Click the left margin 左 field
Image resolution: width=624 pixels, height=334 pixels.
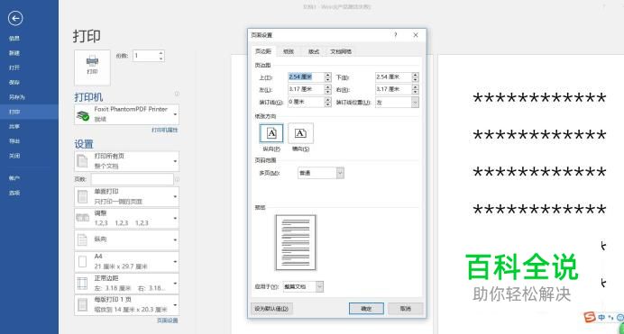pyautogui.click(x=306, y=89)
